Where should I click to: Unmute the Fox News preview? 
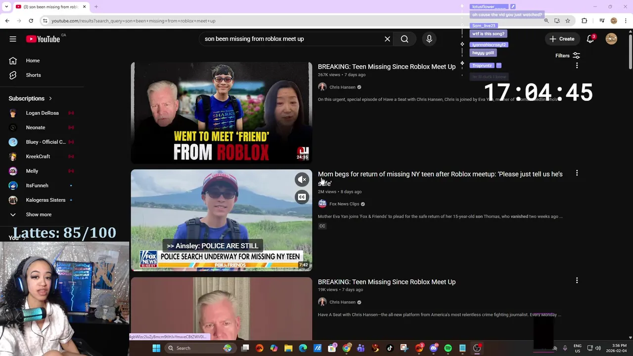point(302,179)
